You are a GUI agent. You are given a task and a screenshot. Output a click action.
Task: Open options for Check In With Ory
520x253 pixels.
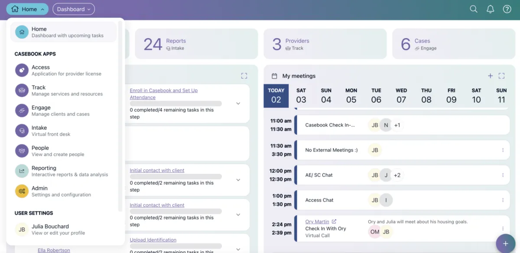(503, 228)
